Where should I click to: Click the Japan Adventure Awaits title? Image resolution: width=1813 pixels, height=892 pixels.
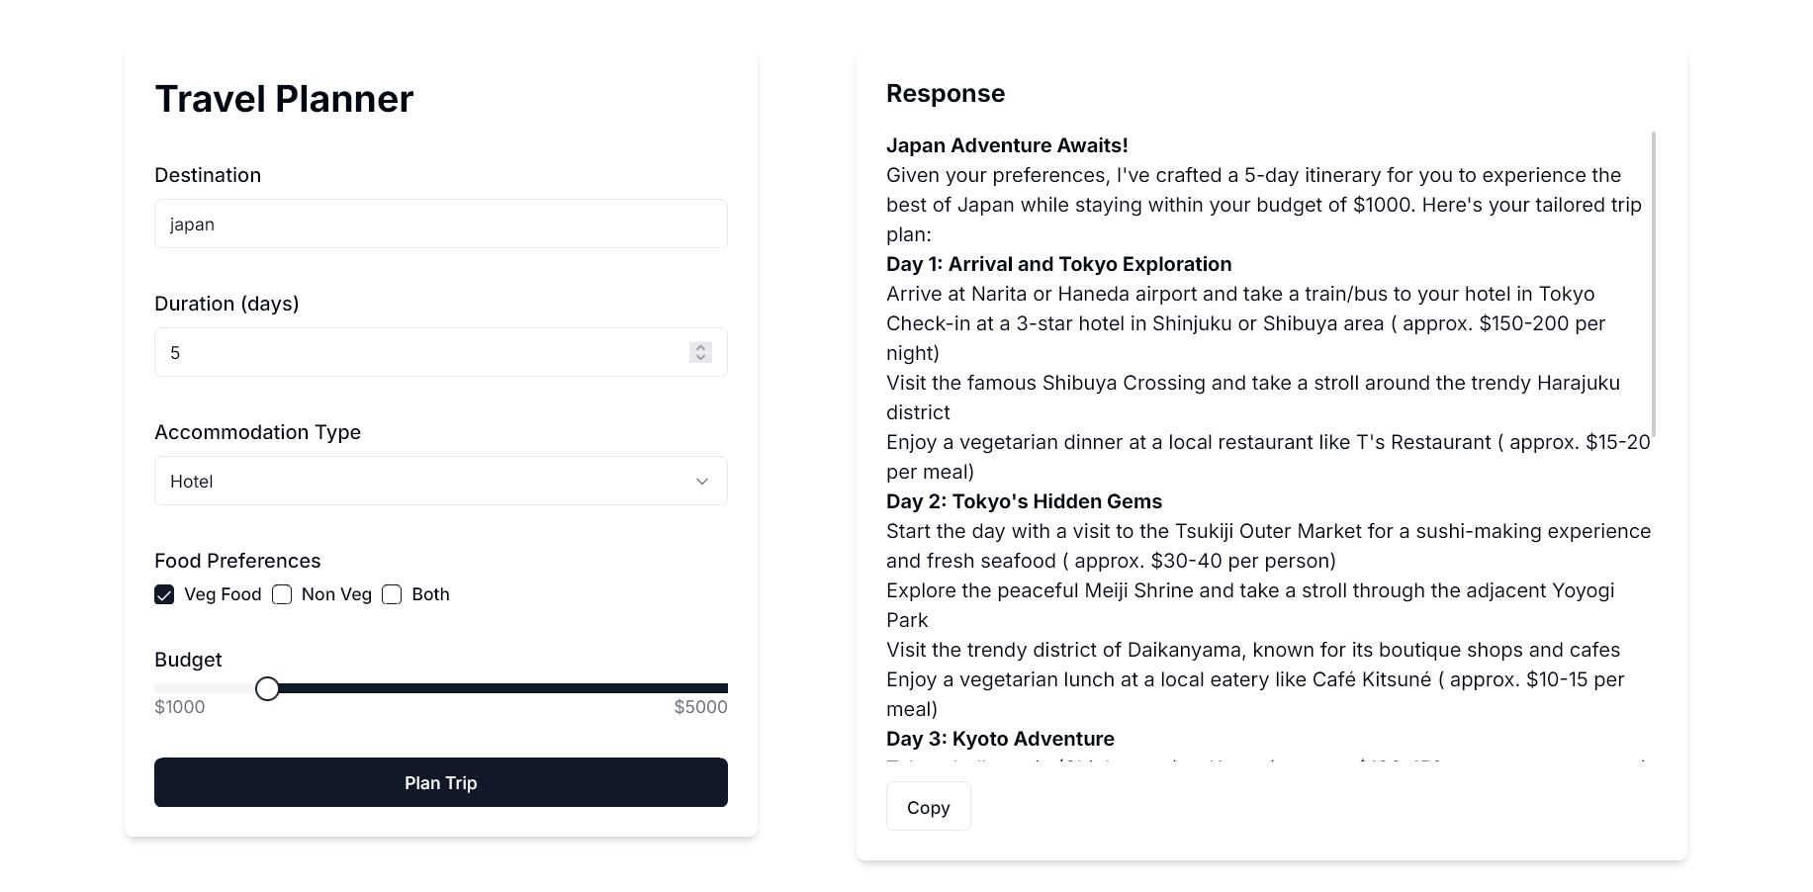(1007, 145)
